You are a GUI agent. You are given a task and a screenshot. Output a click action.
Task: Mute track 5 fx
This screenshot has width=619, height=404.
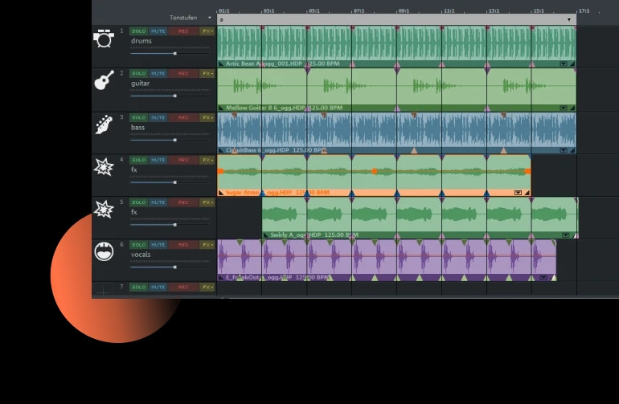click(x=158, y=202)
